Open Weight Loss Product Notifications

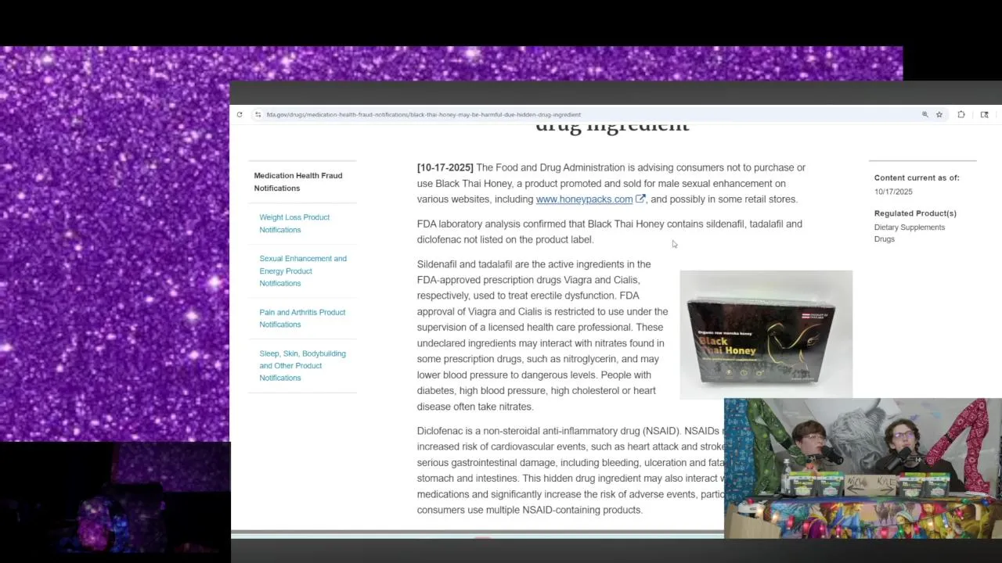(x=294, y=224)
